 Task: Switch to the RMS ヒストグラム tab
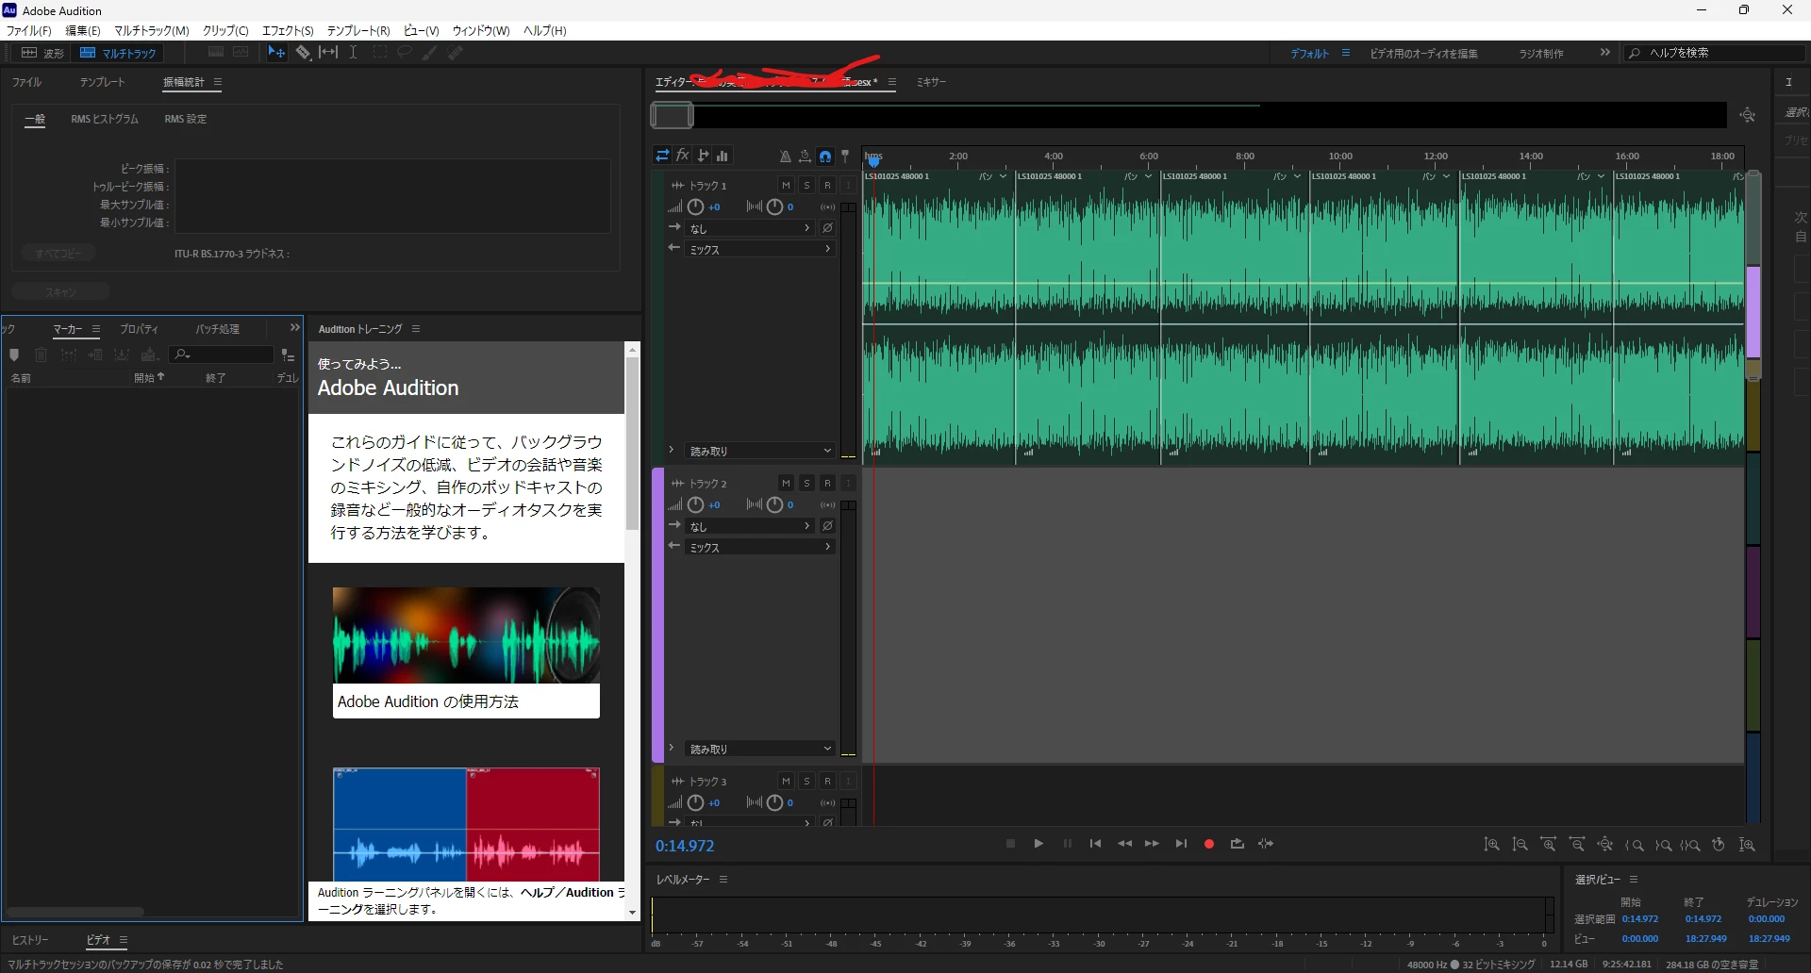click(x=105, y=119)
